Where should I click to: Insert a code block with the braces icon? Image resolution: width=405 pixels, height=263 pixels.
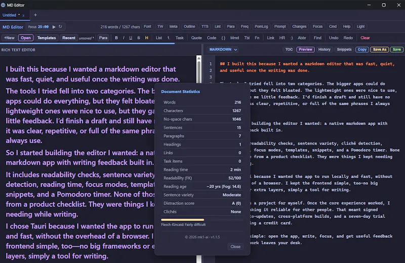tap(223, 38)
